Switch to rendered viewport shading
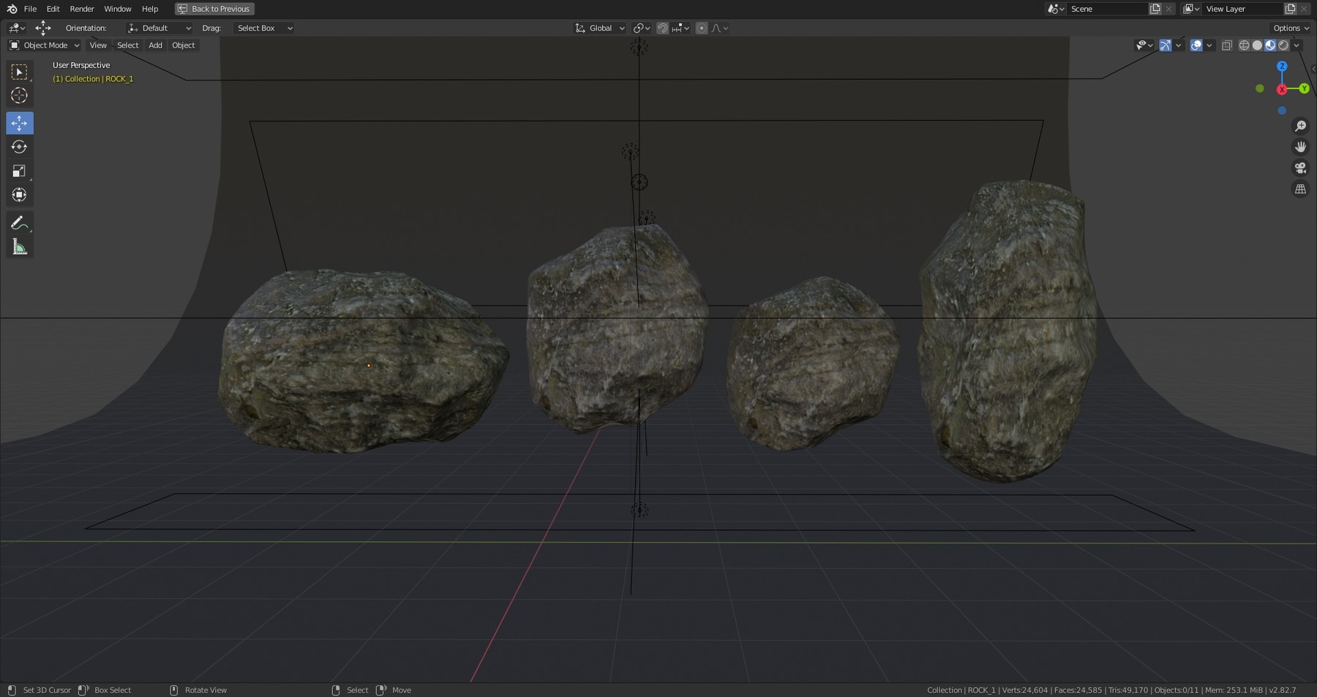Screen dimensions: 1317x697 click(x=1283, y=45)
